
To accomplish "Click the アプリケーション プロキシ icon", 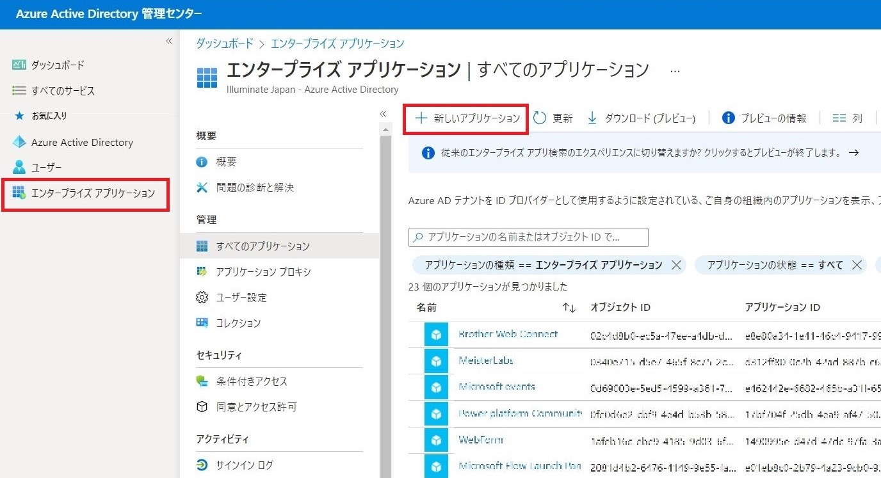I will (x=202, y=272).
